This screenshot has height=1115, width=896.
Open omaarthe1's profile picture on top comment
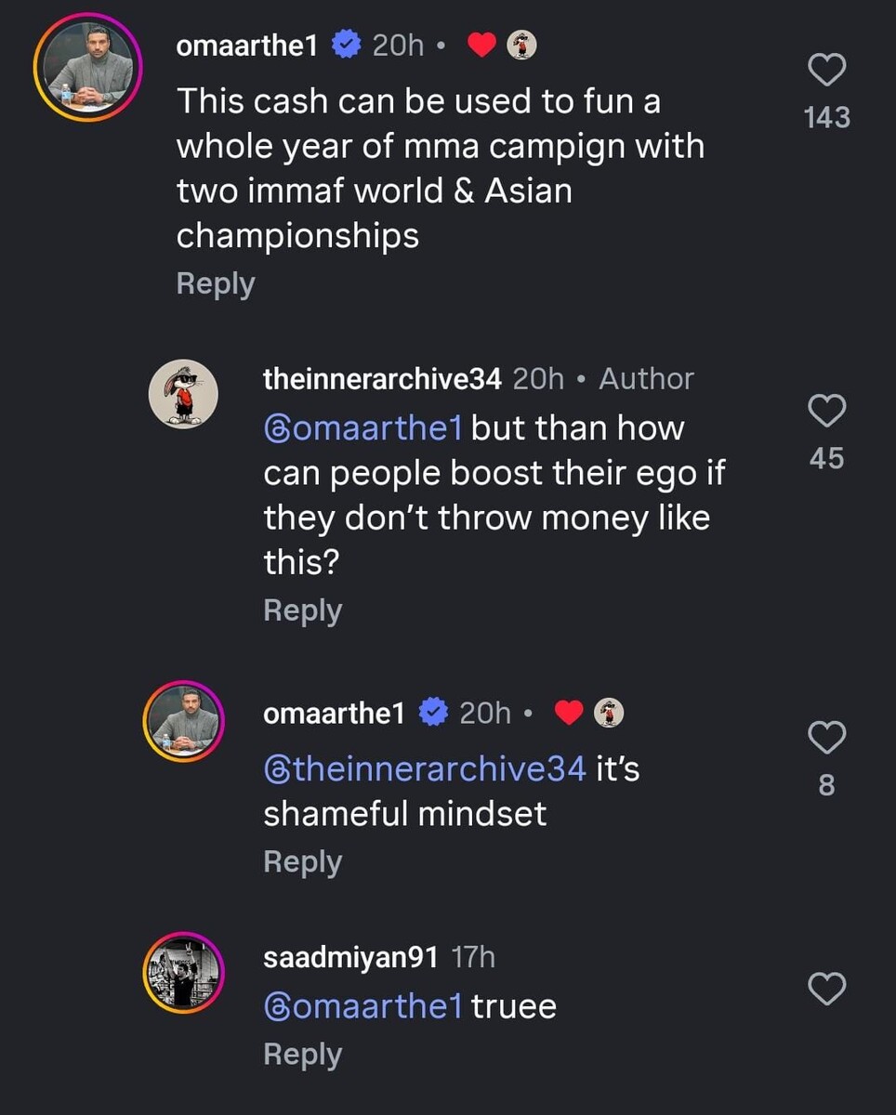coord(87,67)
